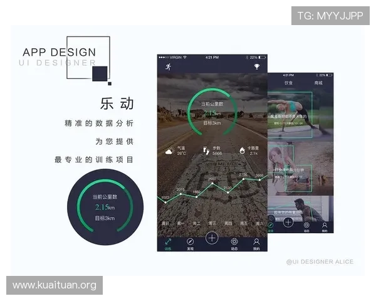Open the crouching man card on back phone
Screen dimensions: 376x301
(x=300, y=208)
